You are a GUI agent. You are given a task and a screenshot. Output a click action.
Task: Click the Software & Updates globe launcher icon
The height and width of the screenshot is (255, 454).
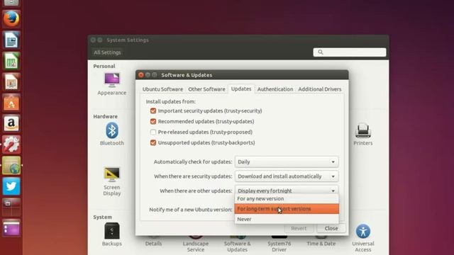point(11,165)
